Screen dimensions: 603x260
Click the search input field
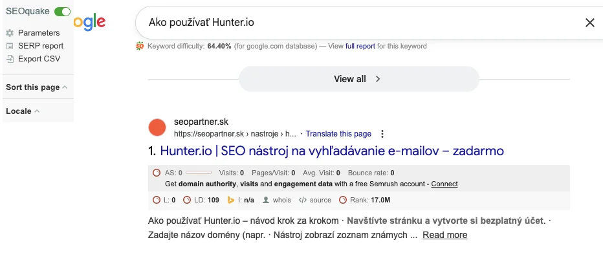pyautogui.click(x=356, y=23)
